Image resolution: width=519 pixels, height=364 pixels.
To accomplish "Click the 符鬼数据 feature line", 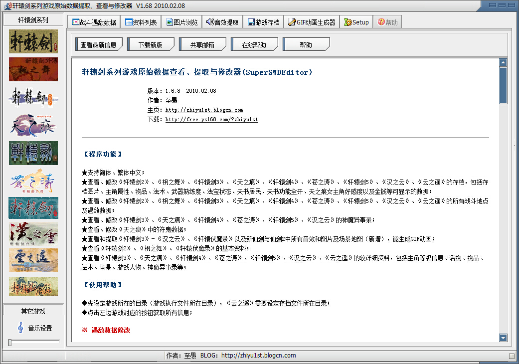I will [x=134, y=229].
